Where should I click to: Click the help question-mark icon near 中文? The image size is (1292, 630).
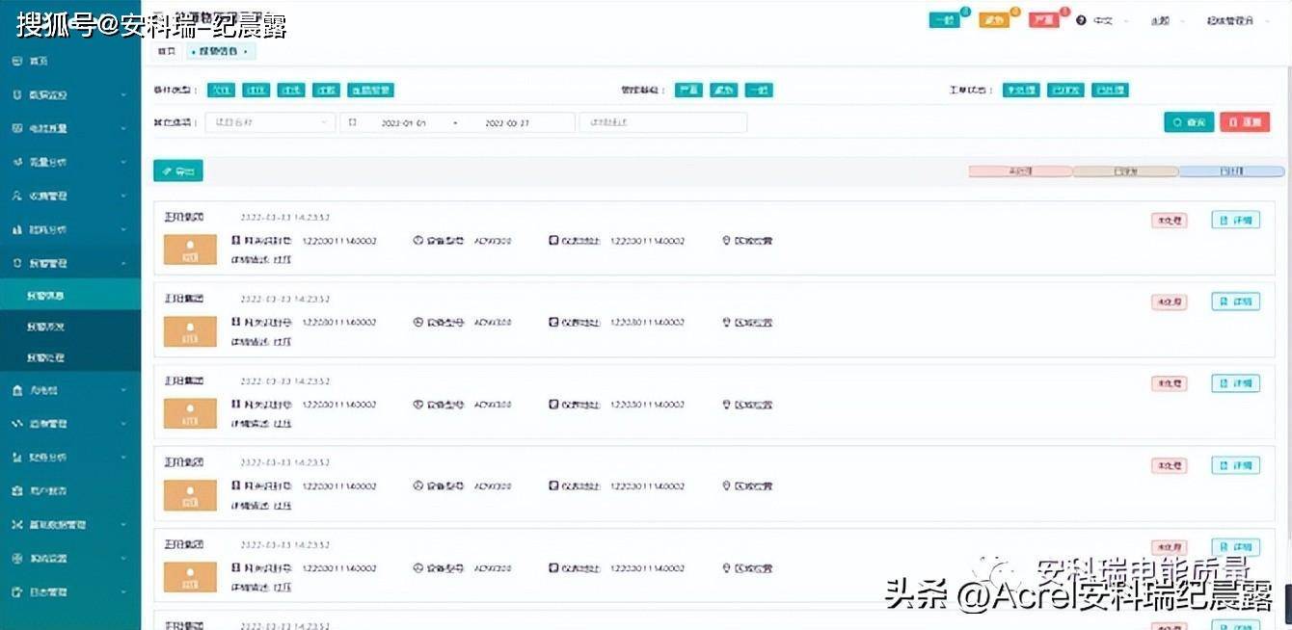[x=1081, y=19]
